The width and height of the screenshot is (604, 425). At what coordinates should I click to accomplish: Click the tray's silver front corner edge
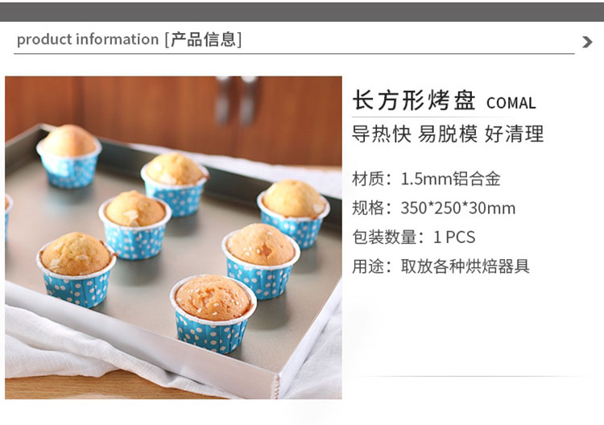276,385
